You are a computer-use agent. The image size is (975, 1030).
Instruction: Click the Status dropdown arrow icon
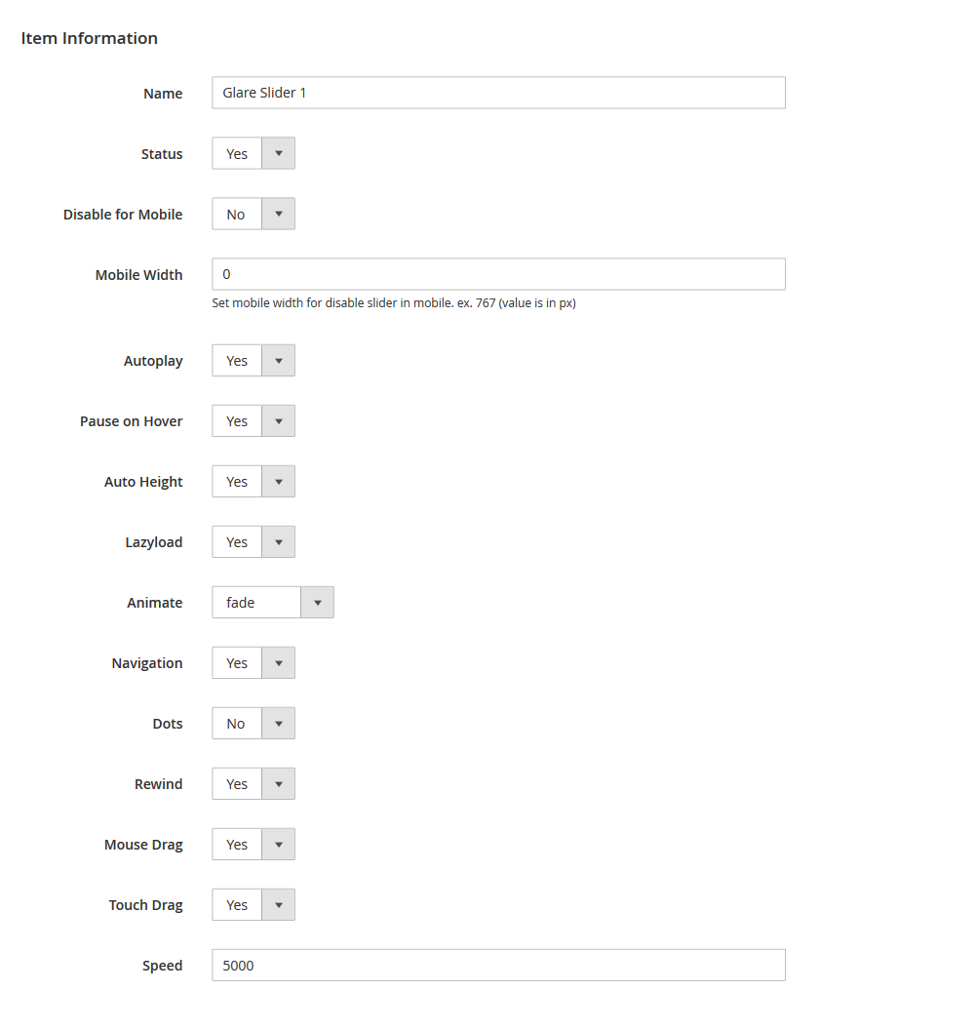point(279,154)
